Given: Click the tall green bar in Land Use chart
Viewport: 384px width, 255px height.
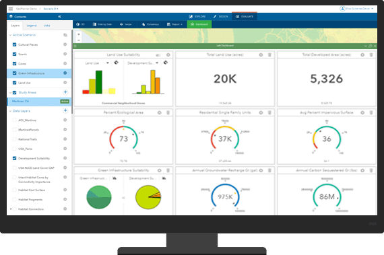Looking at the screenshot, I should 98,82.
